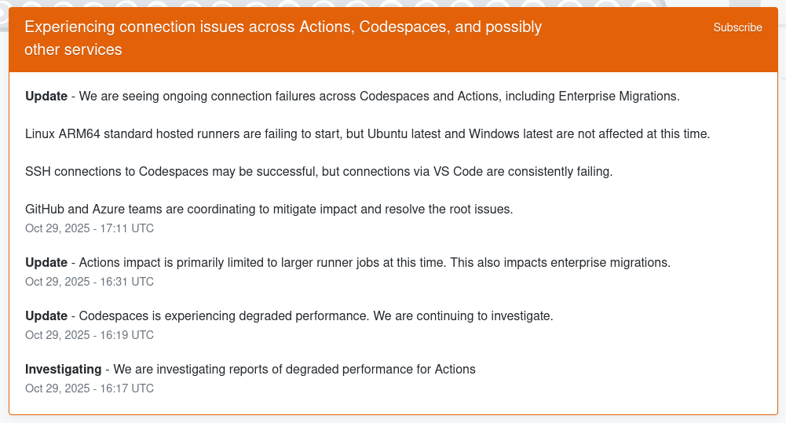The height and width of the screenshot is (423, 786).
Task: Click the bold Update label above the Linux ARM64 paragraph
Action: coord(46,97)
